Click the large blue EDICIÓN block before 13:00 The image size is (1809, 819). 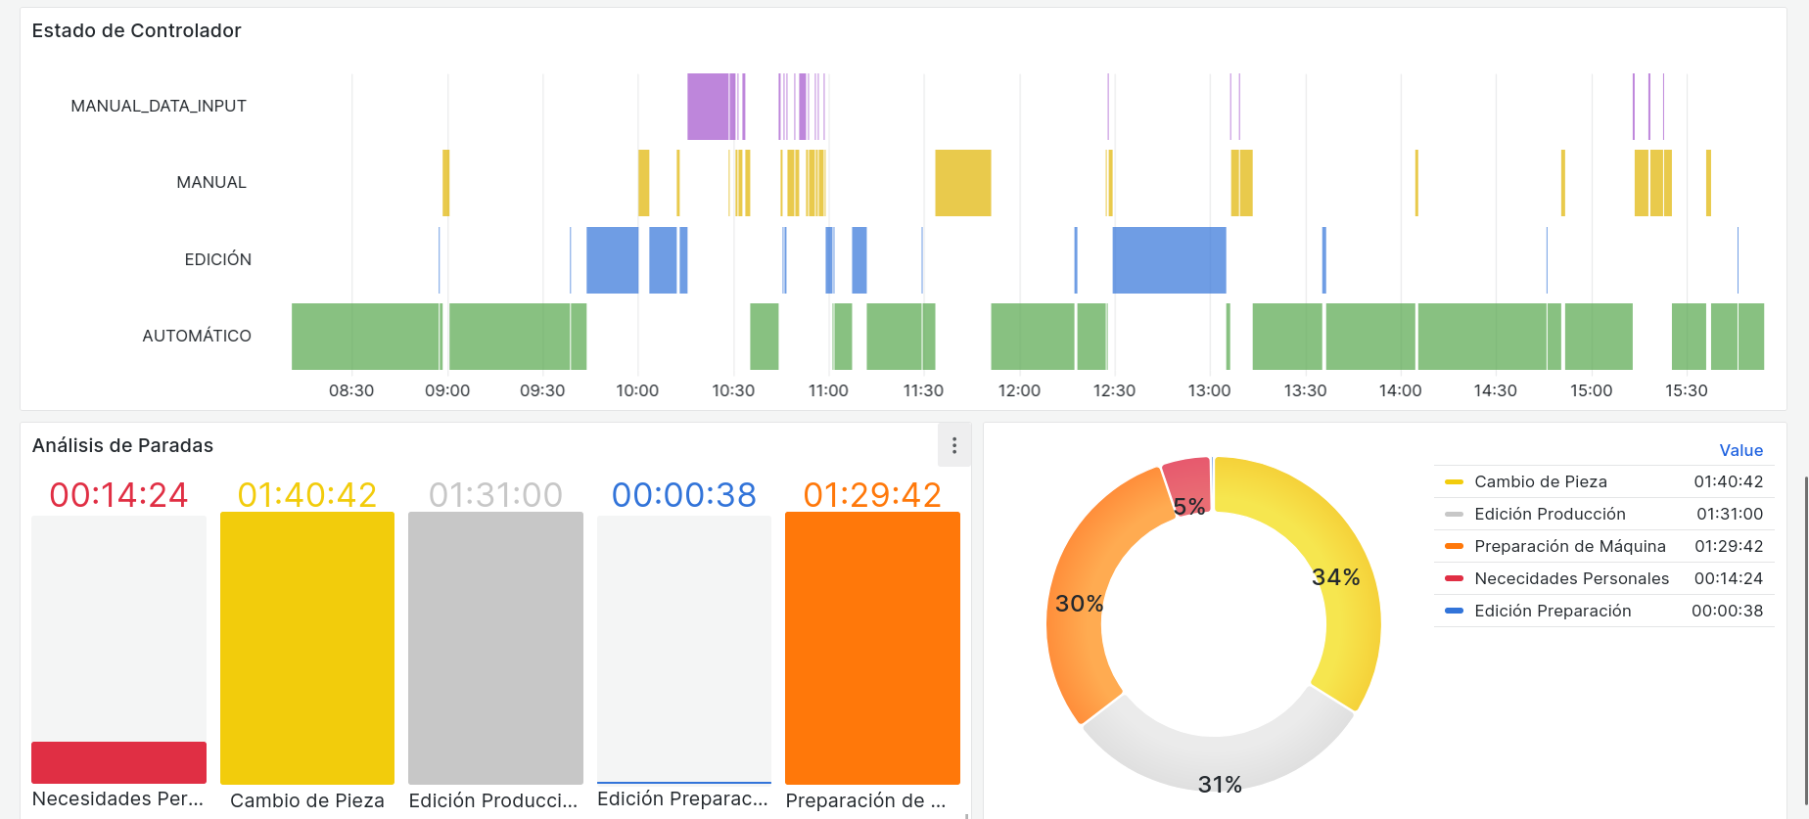[x=1169, y=260]
